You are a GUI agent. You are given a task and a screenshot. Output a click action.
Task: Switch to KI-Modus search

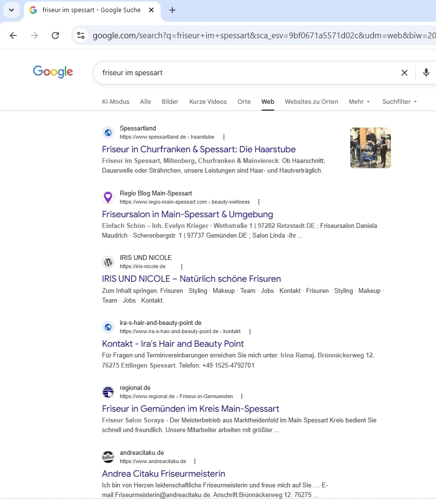pos(116,102)
